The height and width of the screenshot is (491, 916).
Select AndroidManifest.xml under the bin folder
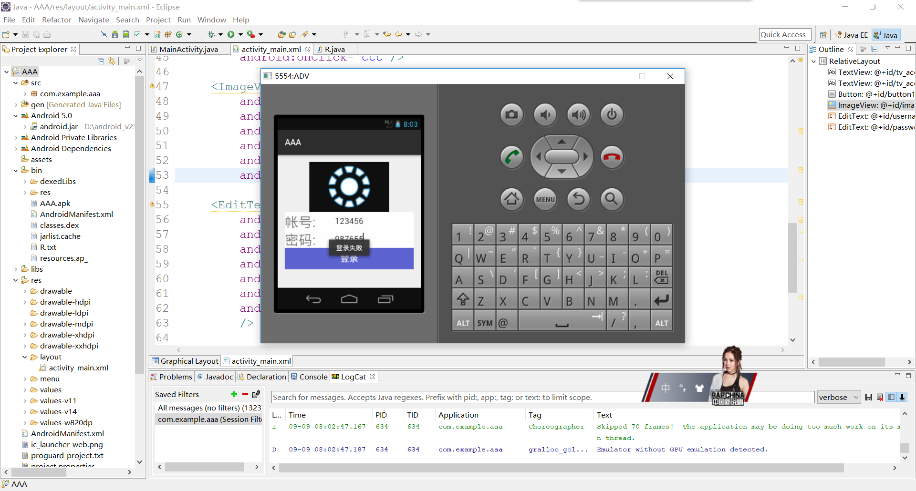point(76,215)
